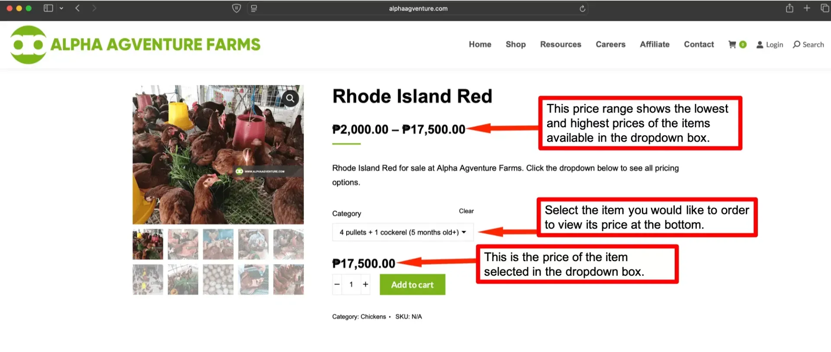Click the Safari sidebar toggle icon

coord(48,8)
